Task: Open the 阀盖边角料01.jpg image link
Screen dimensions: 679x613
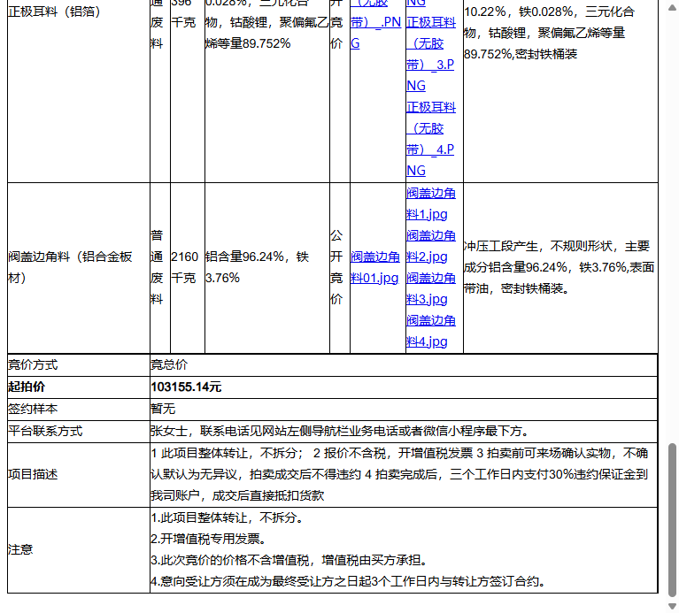Action: (375, 267)
